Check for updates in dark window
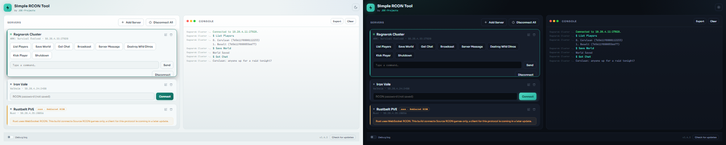Image resolution: width=726 pixels, height=145 pixels. 706,137
